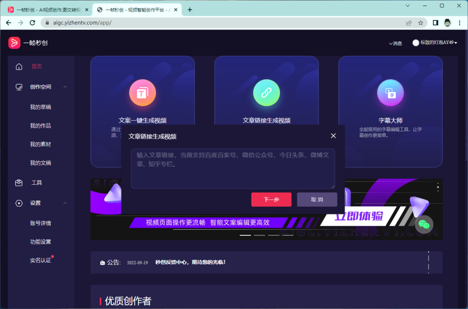The width and height of the screenshot is (468, 309).
Task: Click the user avatar circle
Action: click(x=416, y=43)
